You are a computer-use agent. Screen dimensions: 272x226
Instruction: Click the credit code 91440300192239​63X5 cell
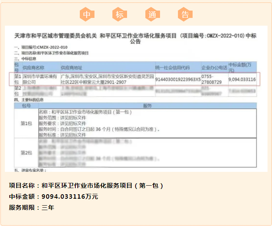[x=178, y=79]
